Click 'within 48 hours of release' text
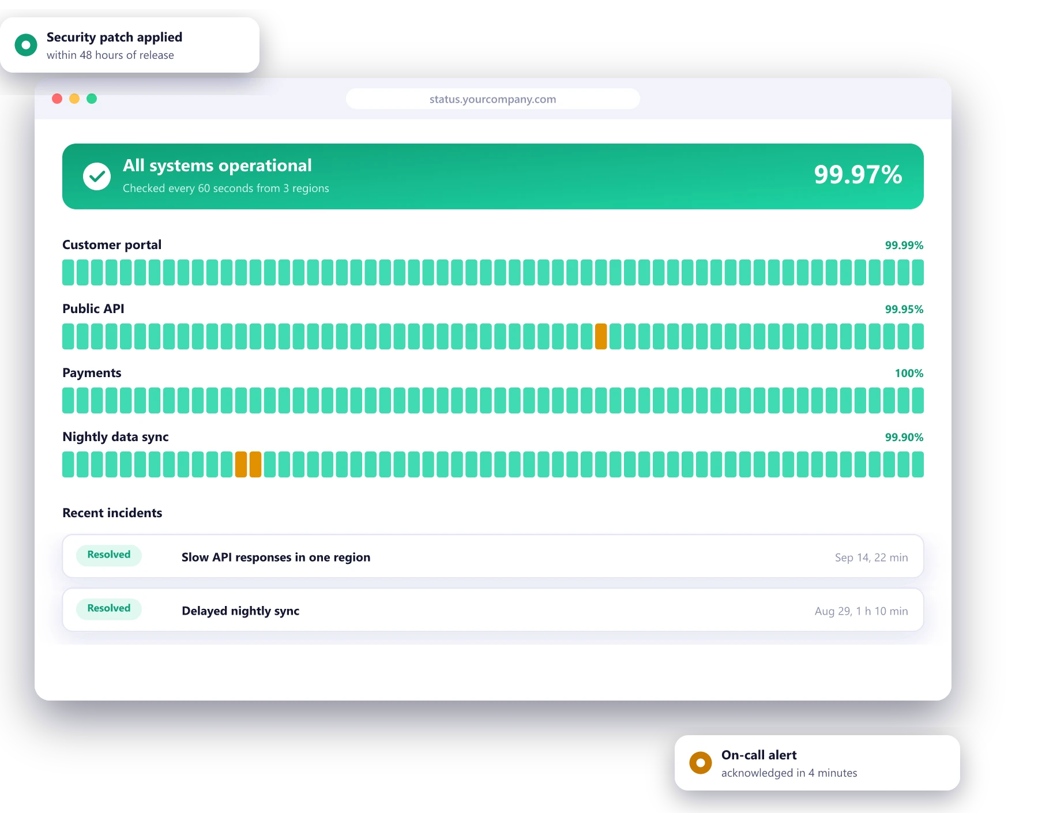Viewport: 1038px width, 813px height. [110, 55]
